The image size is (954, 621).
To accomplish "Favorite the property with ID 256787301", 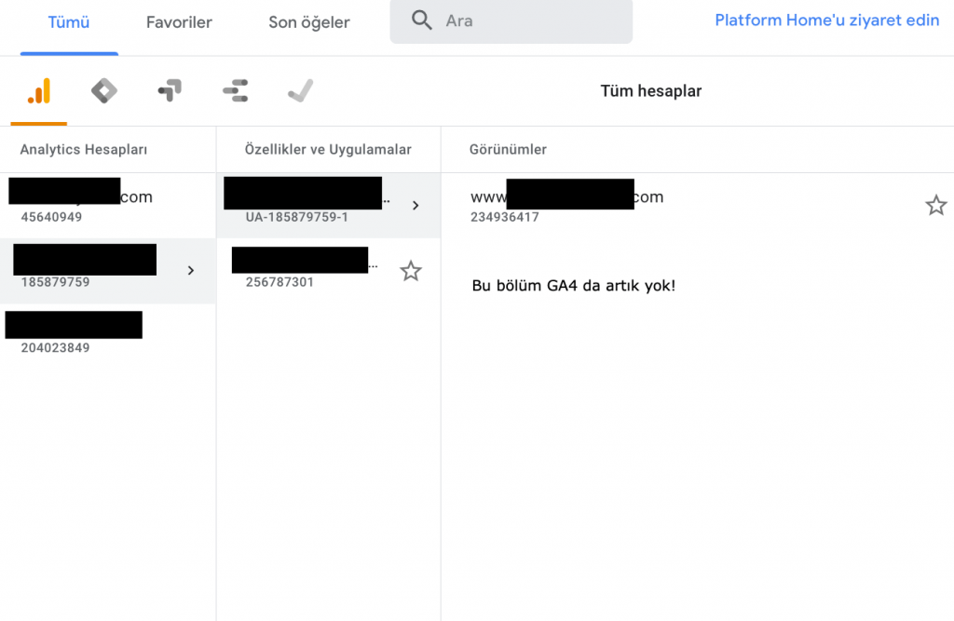I will point(410,271).
